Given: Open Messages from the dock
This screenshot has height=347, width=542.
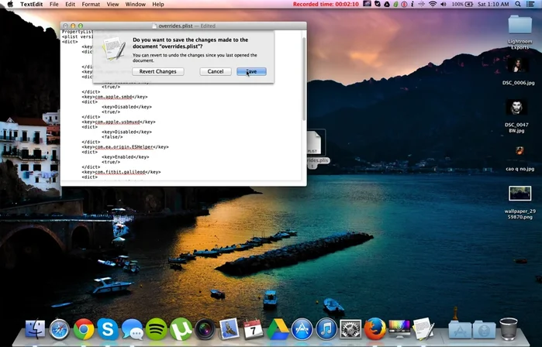Looking at the screenshot, I should tap(133, 329).
